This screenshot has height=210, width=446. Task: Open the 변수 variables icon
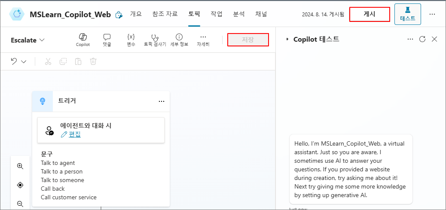click(131, 40)
